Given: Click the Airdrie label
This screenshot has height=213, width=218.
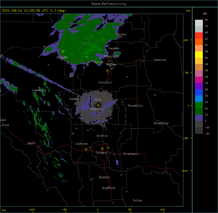Looking at the screenshot, I should pos(102,136).
